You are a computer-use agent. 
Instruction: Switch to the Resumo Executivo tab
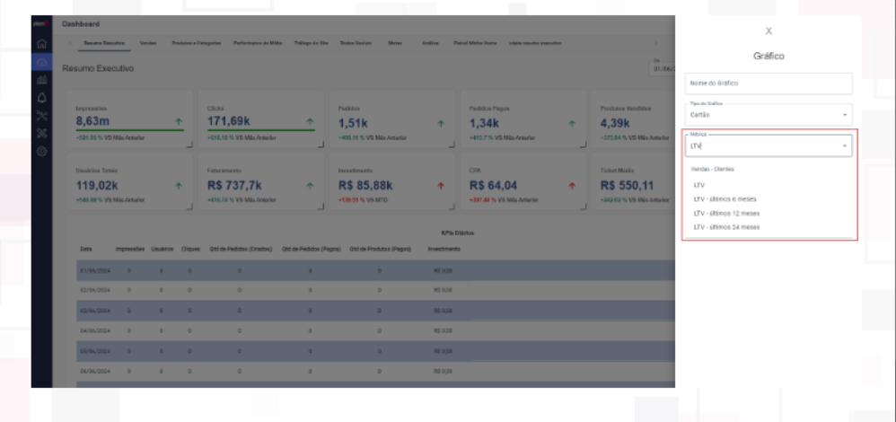pos(104,43)
